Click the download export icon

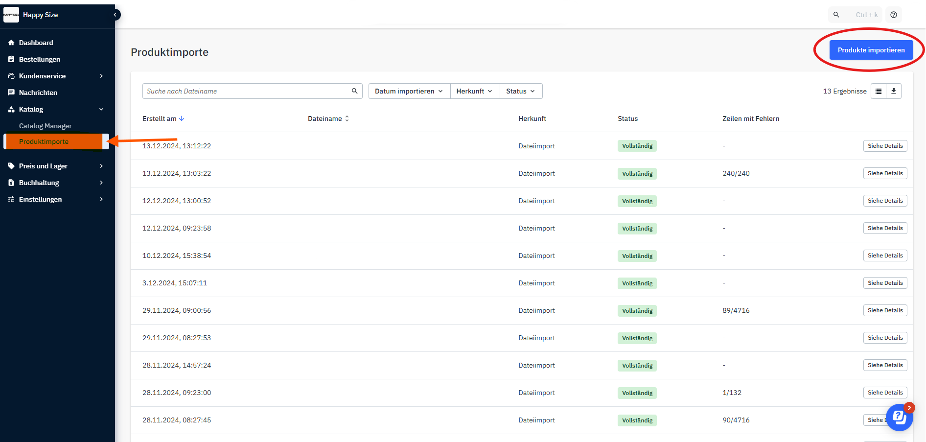tap(893, 91)
